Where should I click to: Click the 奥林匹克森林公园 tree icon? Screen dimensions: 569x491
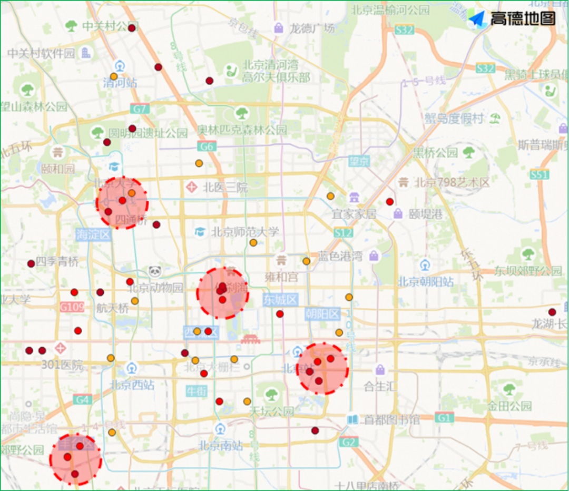(240, 113)
